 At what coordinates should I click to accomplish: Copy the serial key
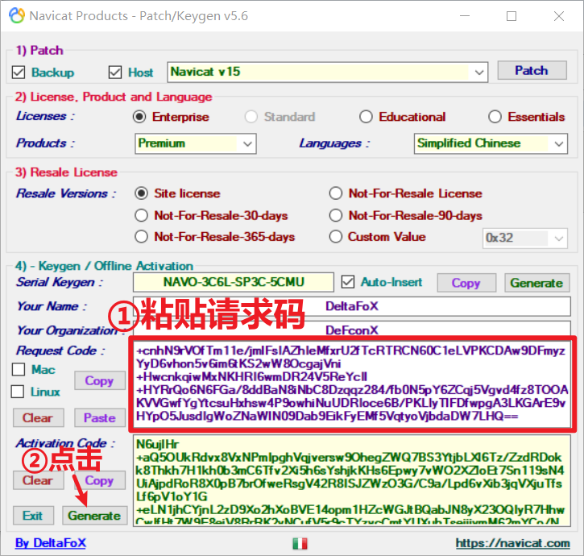[466, 283]
